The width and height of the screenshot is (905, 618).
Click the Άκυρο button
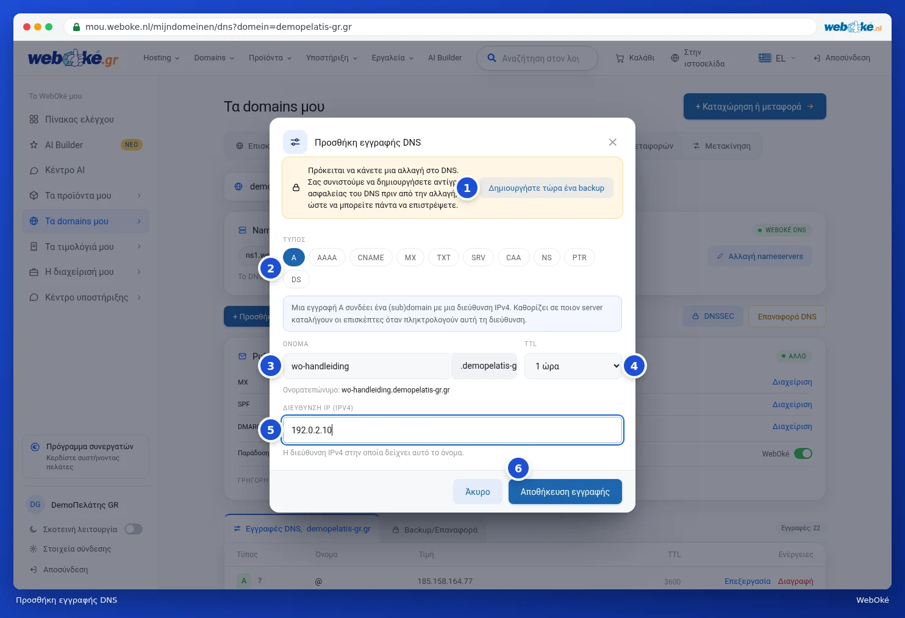tap(478, 492)
